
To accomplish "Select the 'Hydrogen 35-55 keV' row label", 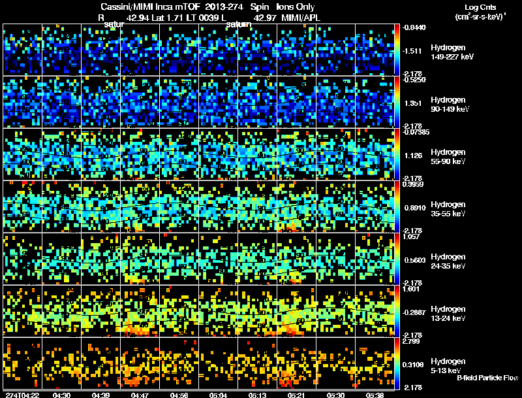I will (448, 209).
